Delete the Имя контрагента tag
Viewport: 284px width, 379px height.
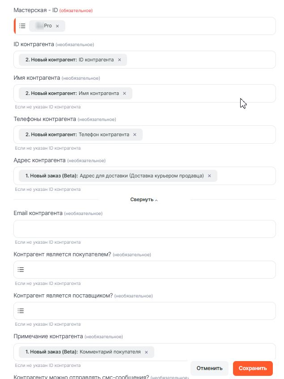coord(124,93)
